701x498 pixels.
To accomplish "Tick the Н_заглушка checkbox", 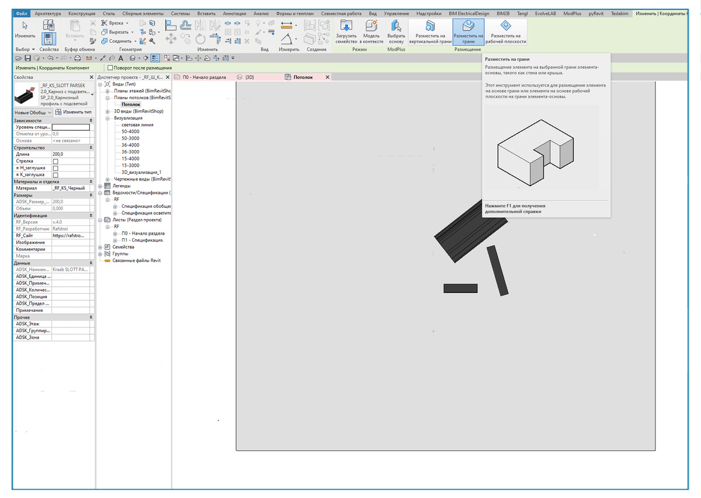I will pos(55,168).
